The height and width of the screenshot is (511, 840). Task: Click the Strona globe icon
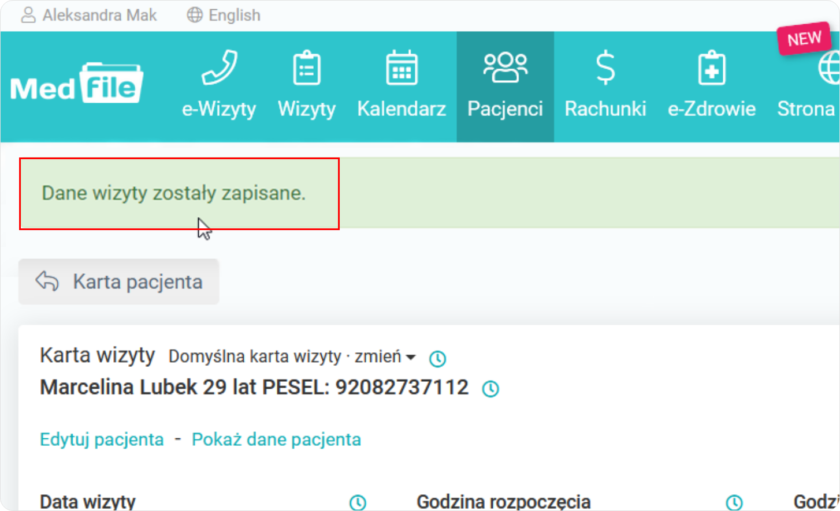tap(829, 68)
